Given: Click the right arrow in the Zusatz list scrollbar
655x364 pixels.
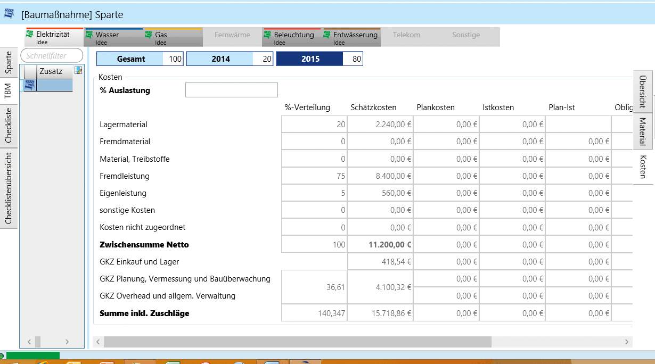Looking at the screenshot, I should (67, 342).
